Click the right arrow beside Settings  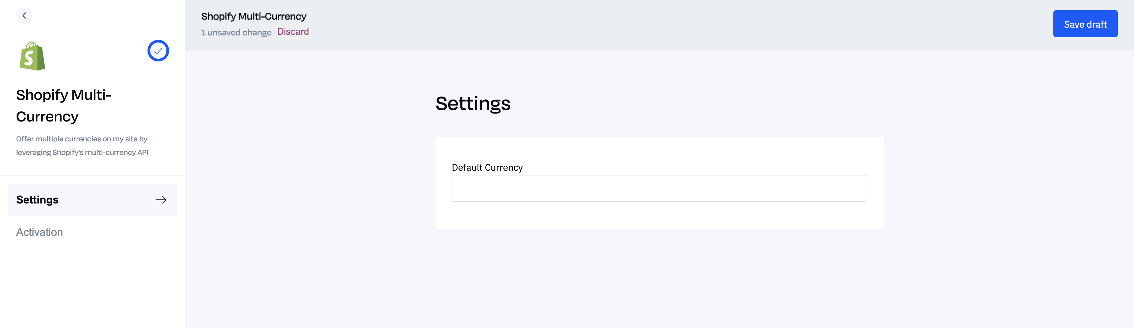tap(161, 200)
